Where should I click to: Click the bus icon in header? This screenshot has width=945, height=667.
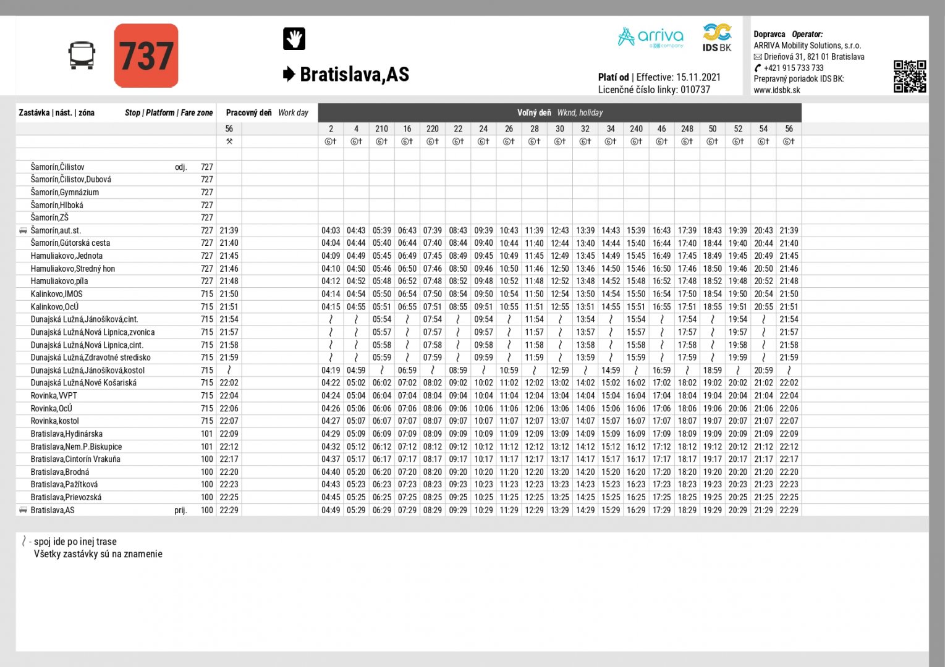pos(82,56)
